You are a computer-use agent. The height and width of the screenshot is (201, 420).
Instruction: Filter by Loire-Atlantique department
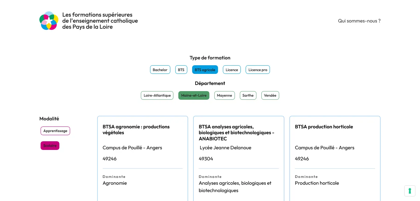157,95
